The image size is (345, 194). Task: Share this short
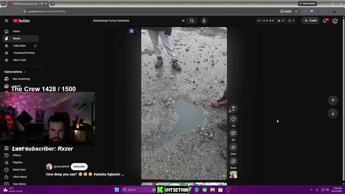[233, 147]
